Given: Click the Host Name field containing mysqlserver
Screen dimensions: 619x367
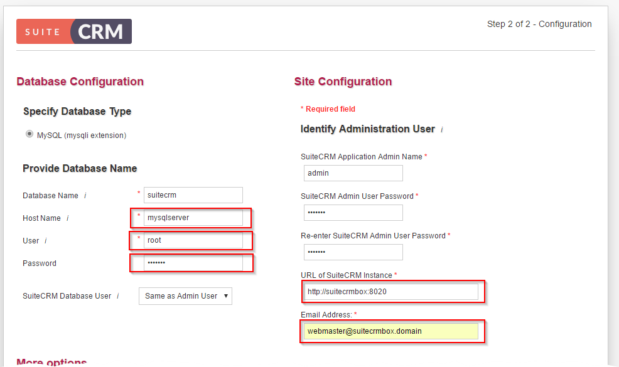Looking at the screenshot, I should (x=193, y=218).
